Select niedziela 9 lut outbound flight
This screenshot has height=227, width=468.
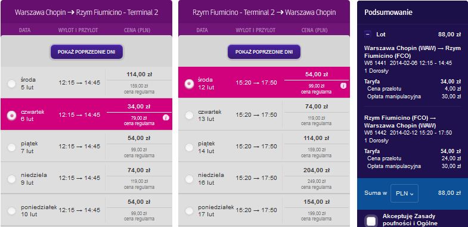click(x=12, y=179)
